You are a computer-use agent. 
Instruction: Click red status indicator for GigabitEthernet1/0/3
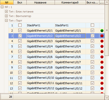tap(102, 41)
